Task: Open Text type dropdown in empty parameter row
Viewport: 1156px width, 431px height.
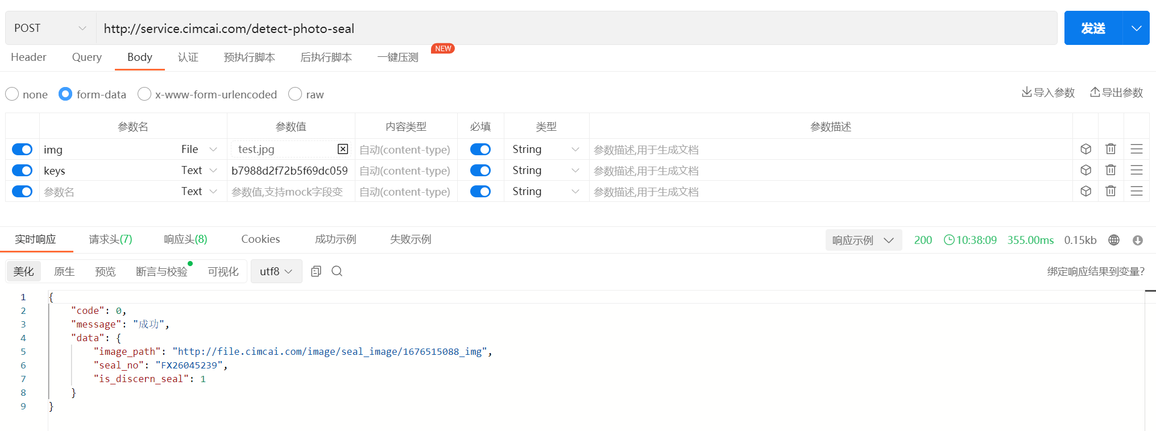Action: (199, 191)
